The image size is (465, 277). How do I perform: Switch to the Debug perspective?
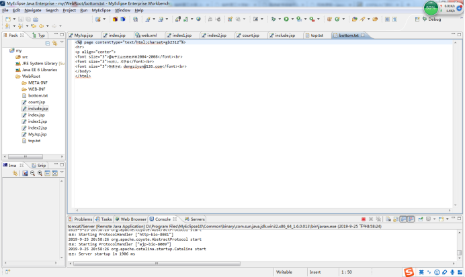[x=432, y=19]
